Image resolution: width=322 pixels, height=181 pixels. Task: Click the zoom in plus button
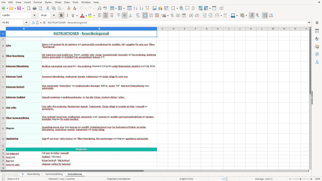(x=311, y=179)
